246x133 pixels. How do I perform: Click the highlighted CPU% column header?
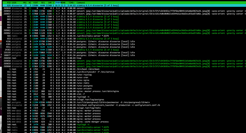tap(57, 2)
